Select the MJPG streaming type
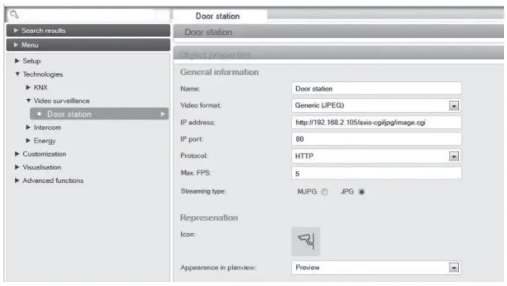507x286 pixels. coord(325,193)
